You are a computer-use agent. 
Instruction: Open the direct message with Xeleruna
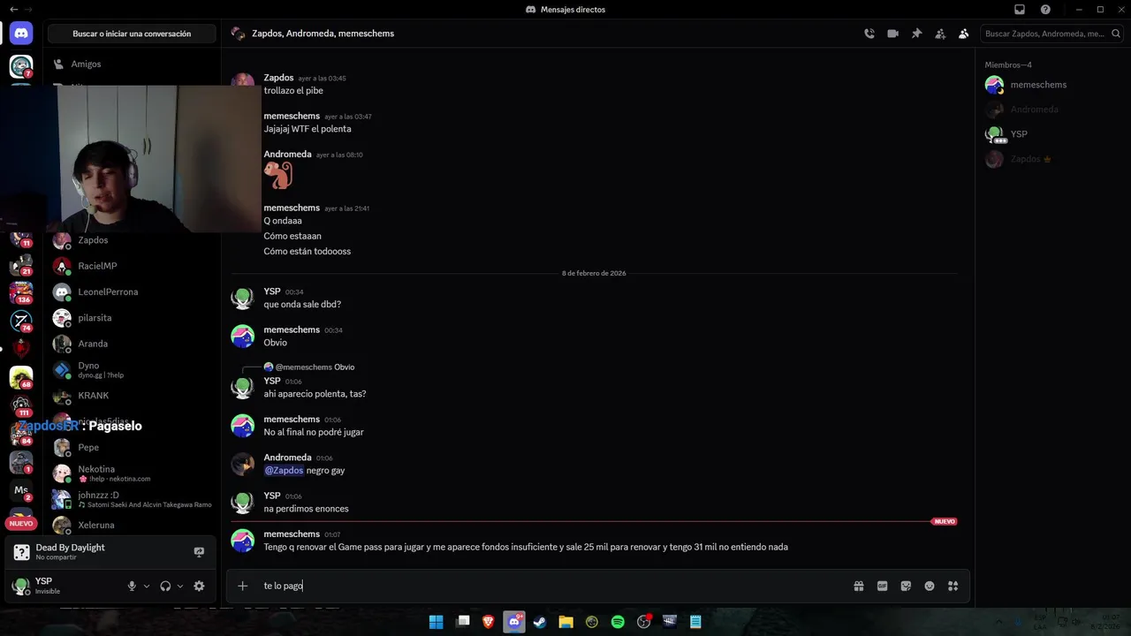coord(133,525)
